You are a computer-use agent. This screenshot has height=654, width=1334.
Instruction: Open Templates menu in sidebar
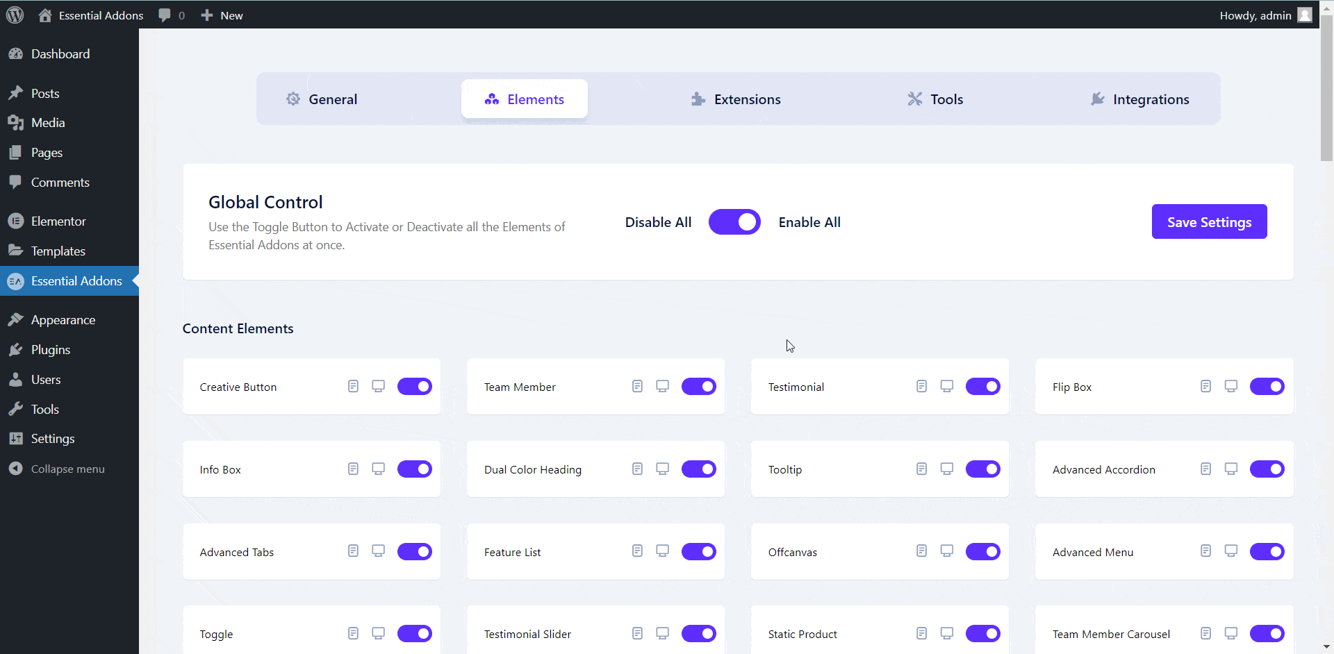coord(69,251)
